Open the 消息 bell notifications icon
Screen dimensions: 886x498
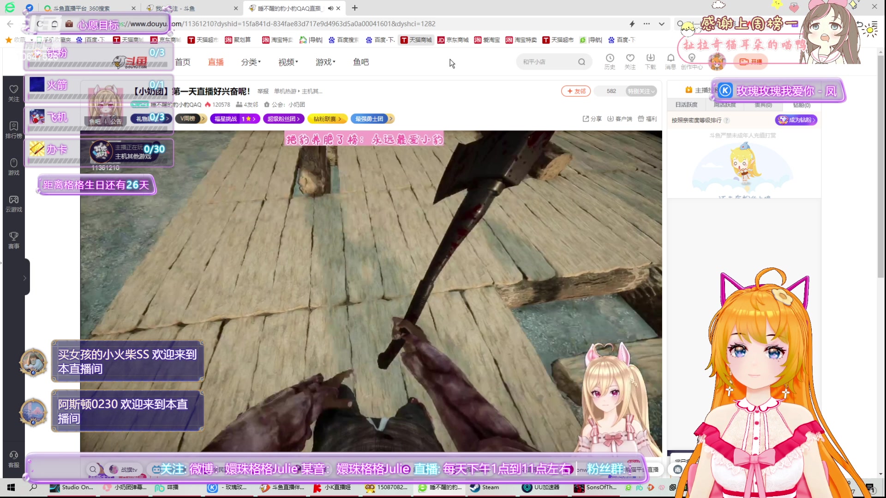click(x=670, y=61)
